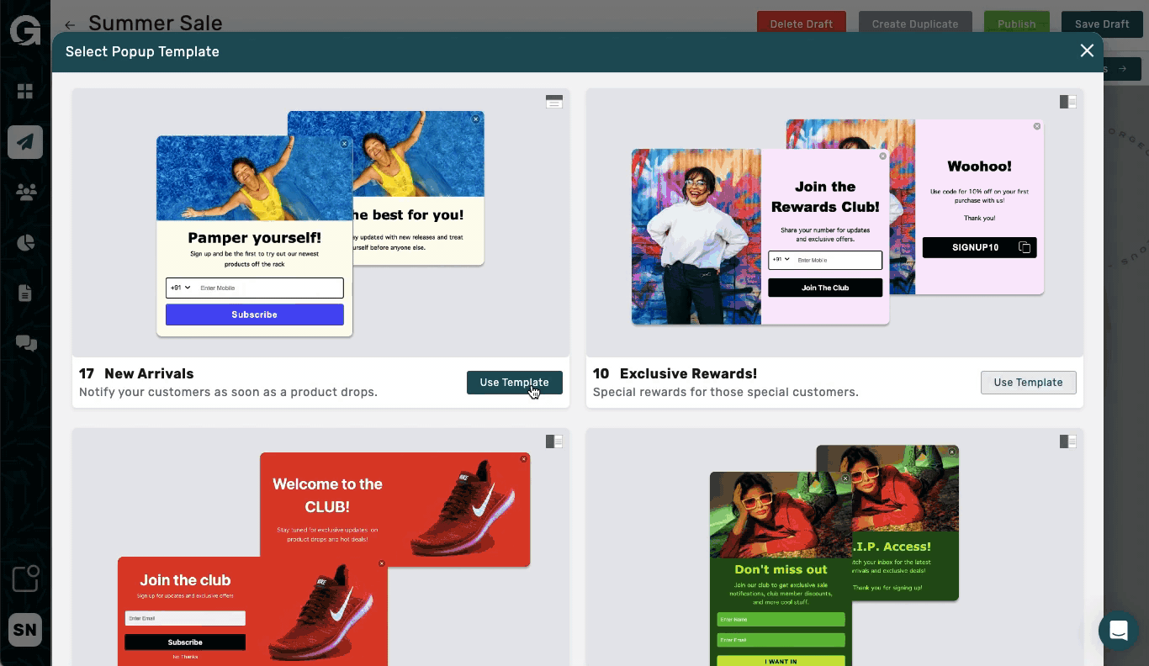Open the conversations chat bubbles icon

25,343
